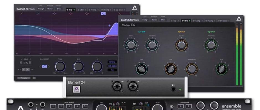260x110 pixels.
Task: Toggle vEQ power icon in Vintage EQ window
Action: 183,21
